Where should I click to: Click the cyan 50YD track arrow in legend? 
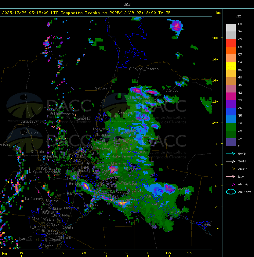coord(231,154)
